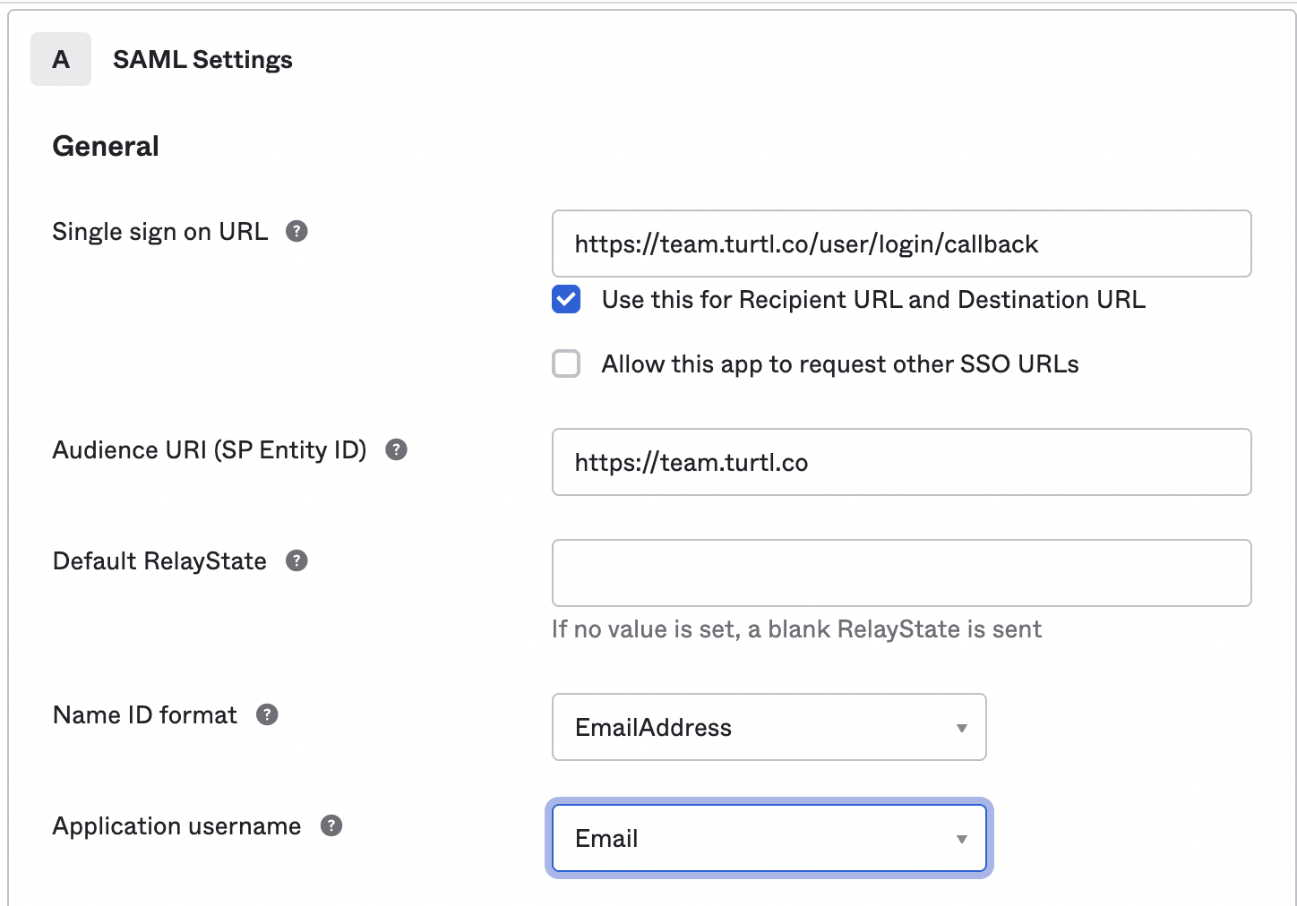Click help icon beside Application username
Image resolution: width=1297 pixels, height=906 pixels.
pyautogui.click(x=331, y=825)
